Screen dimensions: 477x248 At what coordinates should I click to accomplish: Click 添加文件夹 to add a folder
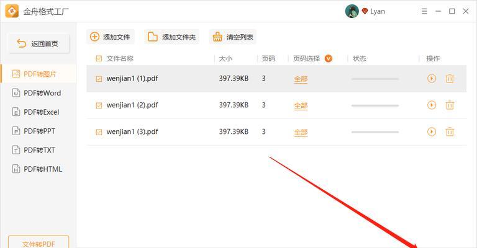coord(171,37)
